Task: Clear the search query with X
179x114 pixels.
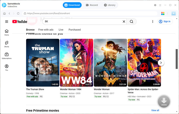Action: (124, 21)
